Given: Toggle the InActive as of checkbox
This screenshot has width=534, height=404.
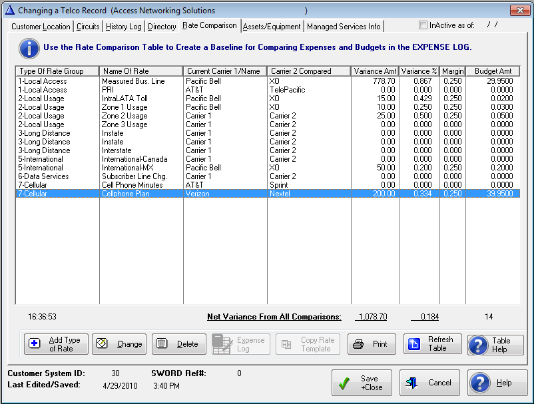Looking at the screenshot, I should (x=423, y=25).
